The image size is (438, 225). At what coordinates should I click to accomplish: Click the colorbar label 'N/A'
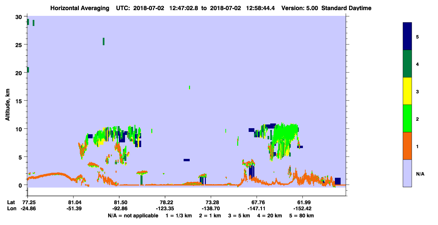[420, 174]
